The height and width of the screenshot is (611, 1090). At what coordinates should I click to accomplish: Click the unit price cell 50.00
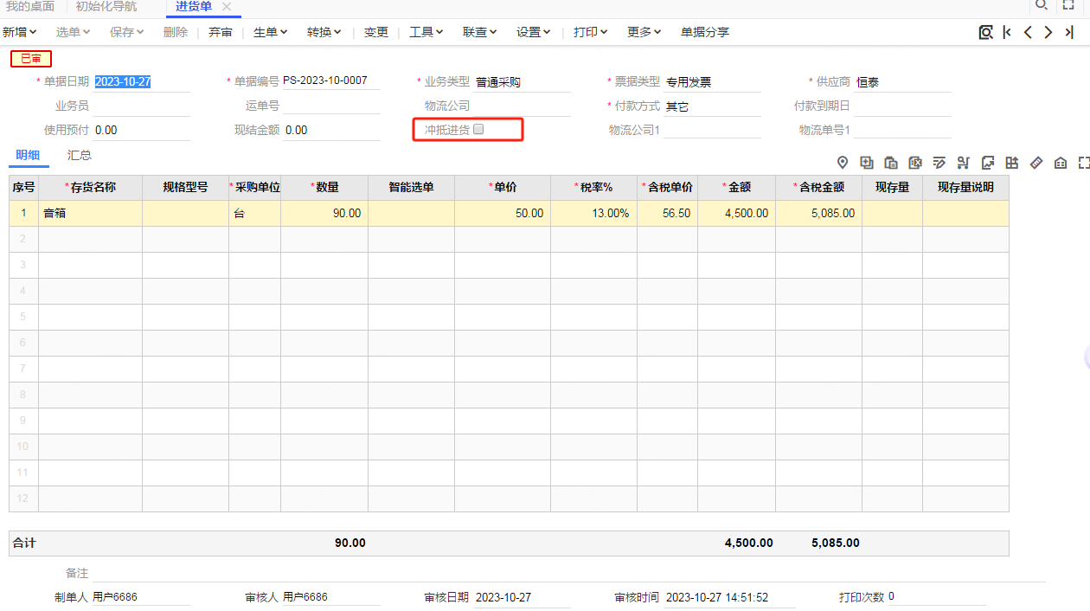[503, 213]
